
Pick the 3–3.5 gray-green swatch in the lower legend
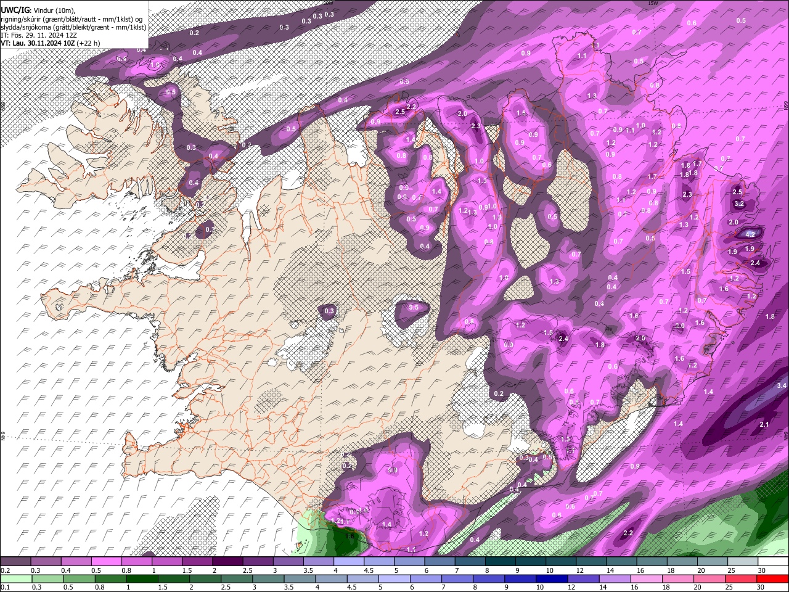(268, 578)
